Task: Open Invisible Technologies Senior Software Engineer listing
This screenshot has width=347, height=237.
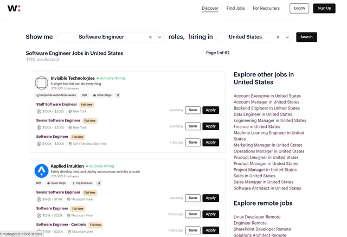Action: pos(58,120)
